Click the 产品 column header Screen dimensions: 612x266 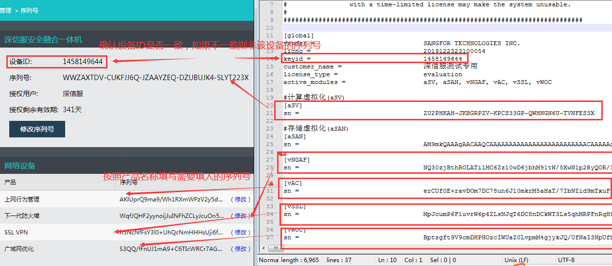(10, 183)
